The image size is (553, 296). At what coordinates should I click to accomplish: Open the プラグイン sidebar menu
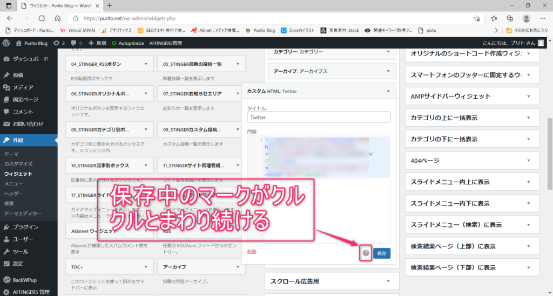point(25,227)
